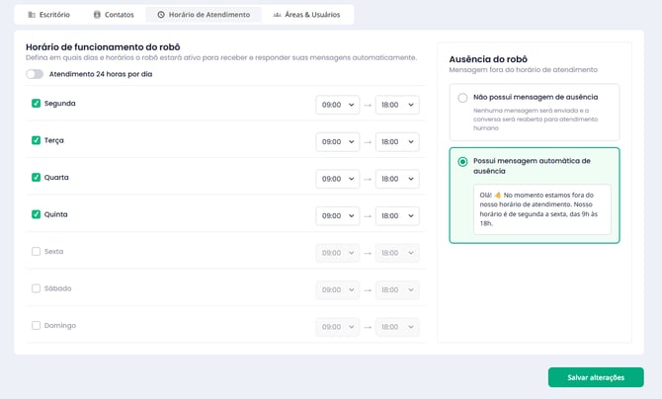Click the Áreas & Usuários tab icon
662x399 pixels.
[x=278, y=15]
